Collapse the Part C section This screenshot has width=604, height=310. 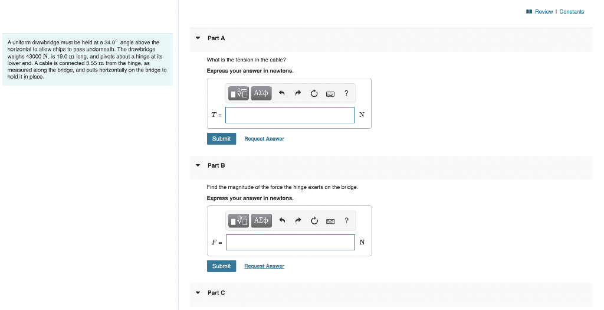coord(198,293)
